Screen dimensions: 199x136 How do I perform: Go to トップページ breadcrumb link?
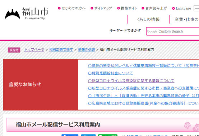34,50
